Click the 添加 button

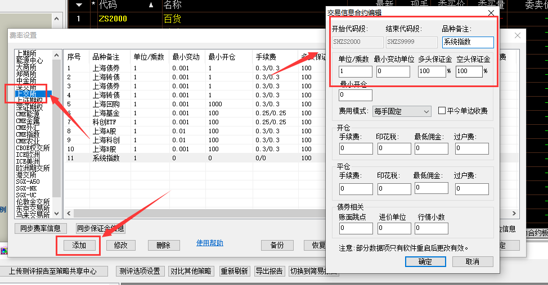tap(78, 245)
